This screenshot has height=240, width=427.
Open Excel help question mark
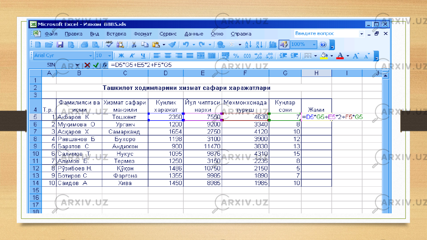(x=323, y=45)
